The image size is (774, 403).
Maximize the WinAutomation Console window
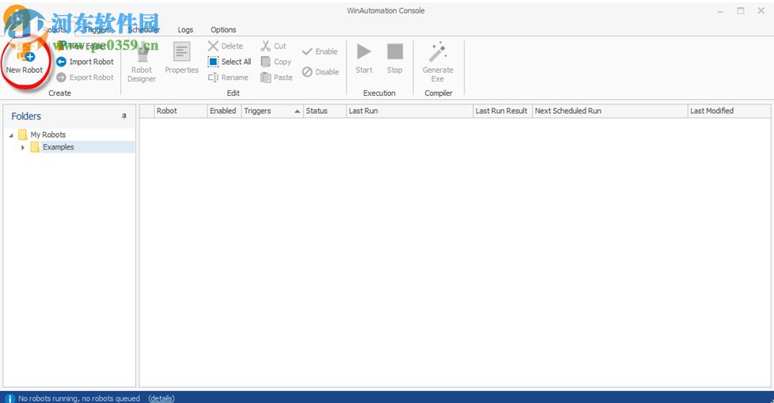[741, 11]
